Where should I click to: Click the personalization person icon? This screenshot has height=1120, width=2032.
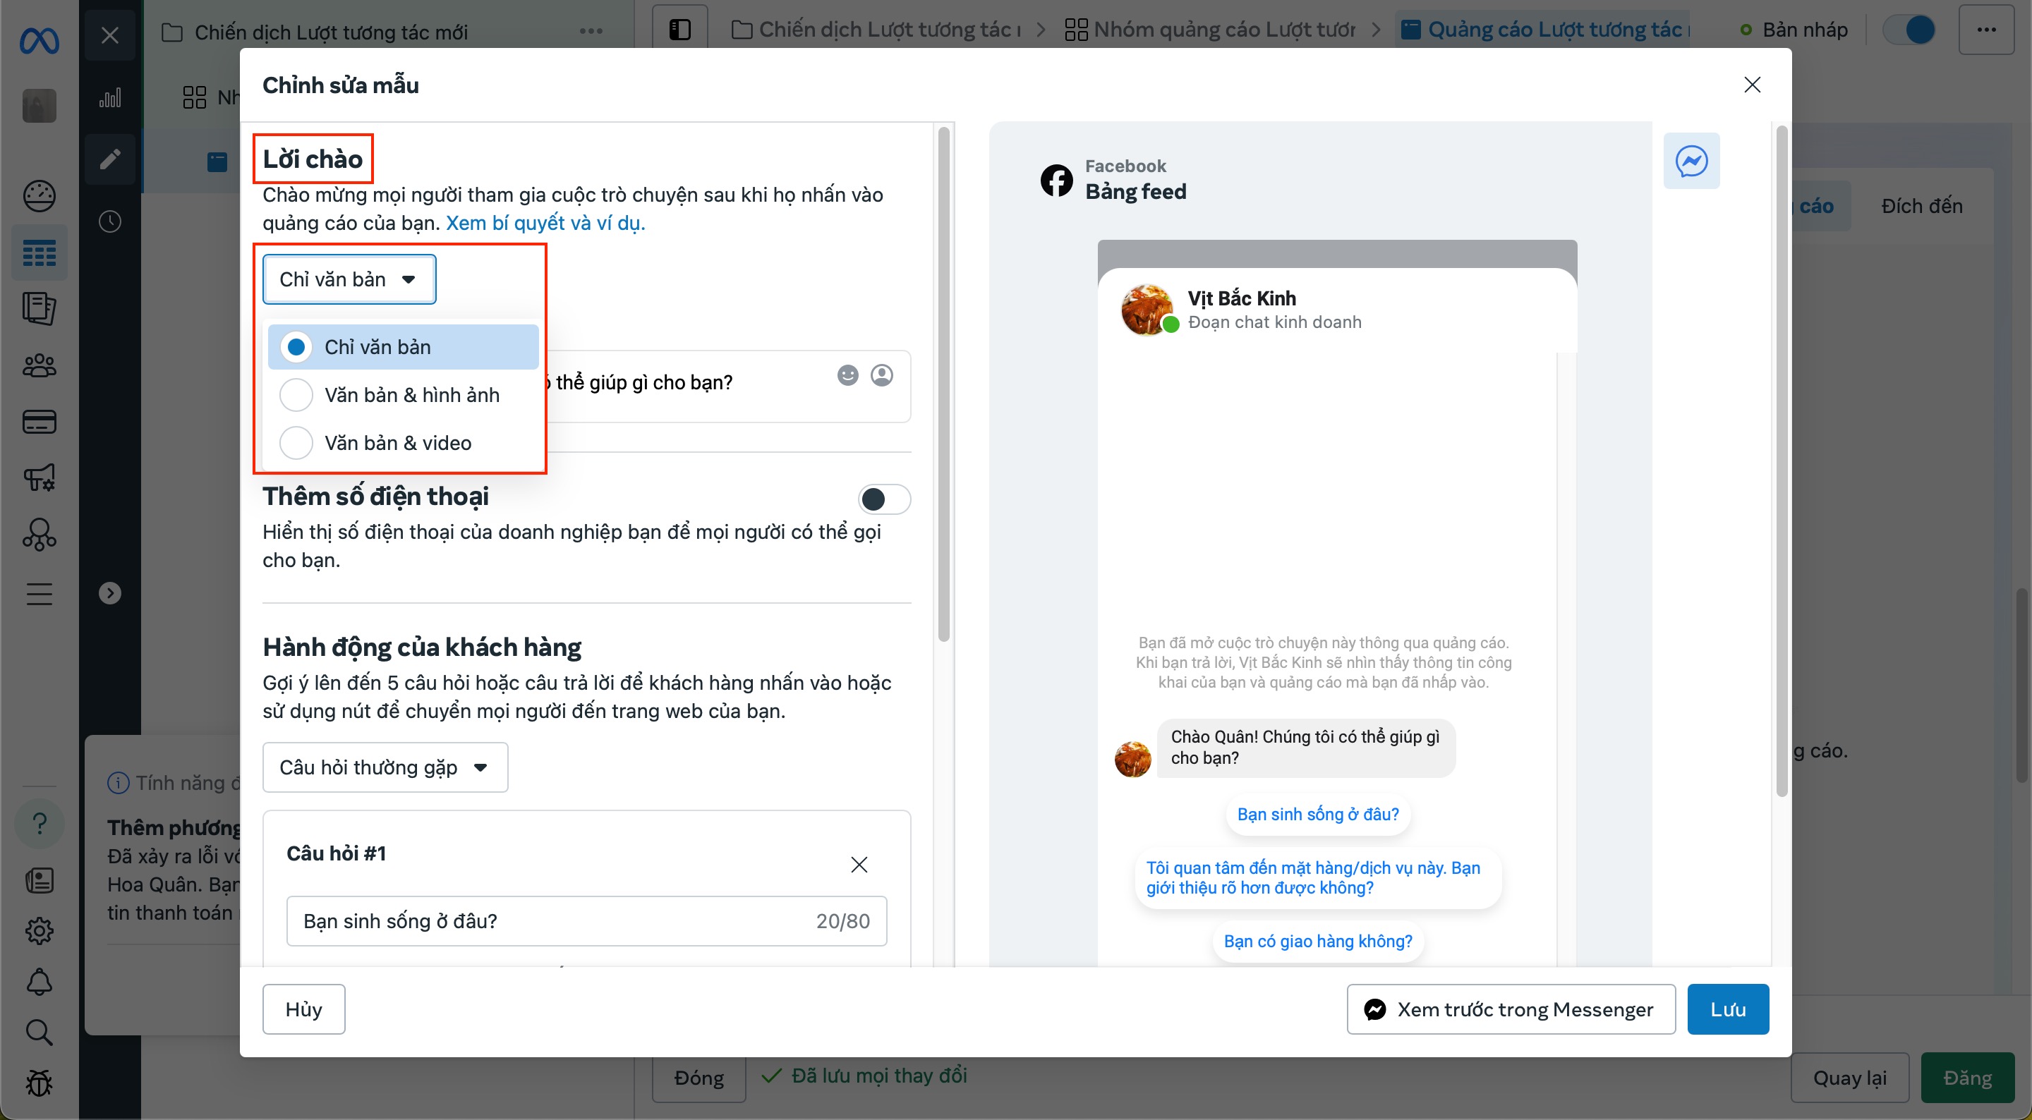tap(881, 375)
